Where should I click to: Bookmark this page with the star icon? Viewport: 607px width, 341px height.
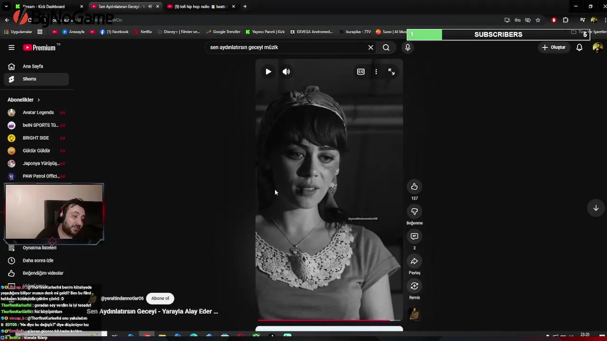538,20
